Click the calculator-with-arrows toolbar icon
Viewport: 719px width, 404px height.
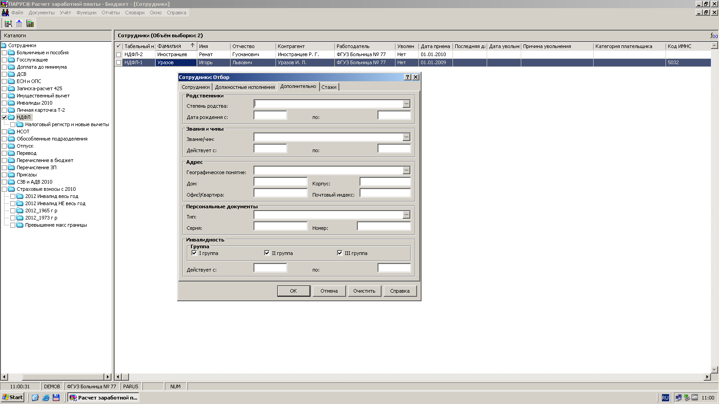coord(9,23)
